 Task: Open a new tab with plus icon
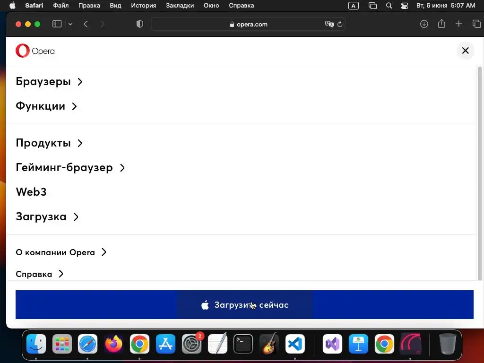[x=458, y=24]
